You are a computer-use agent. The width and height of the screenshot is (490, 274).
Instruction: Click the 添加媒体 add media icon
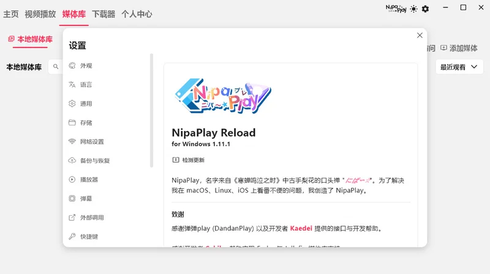[443, 48]
